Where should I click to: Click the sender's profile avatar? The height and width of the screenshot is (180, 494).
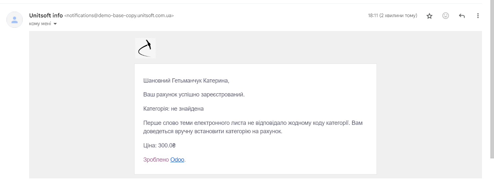[15, 20]
